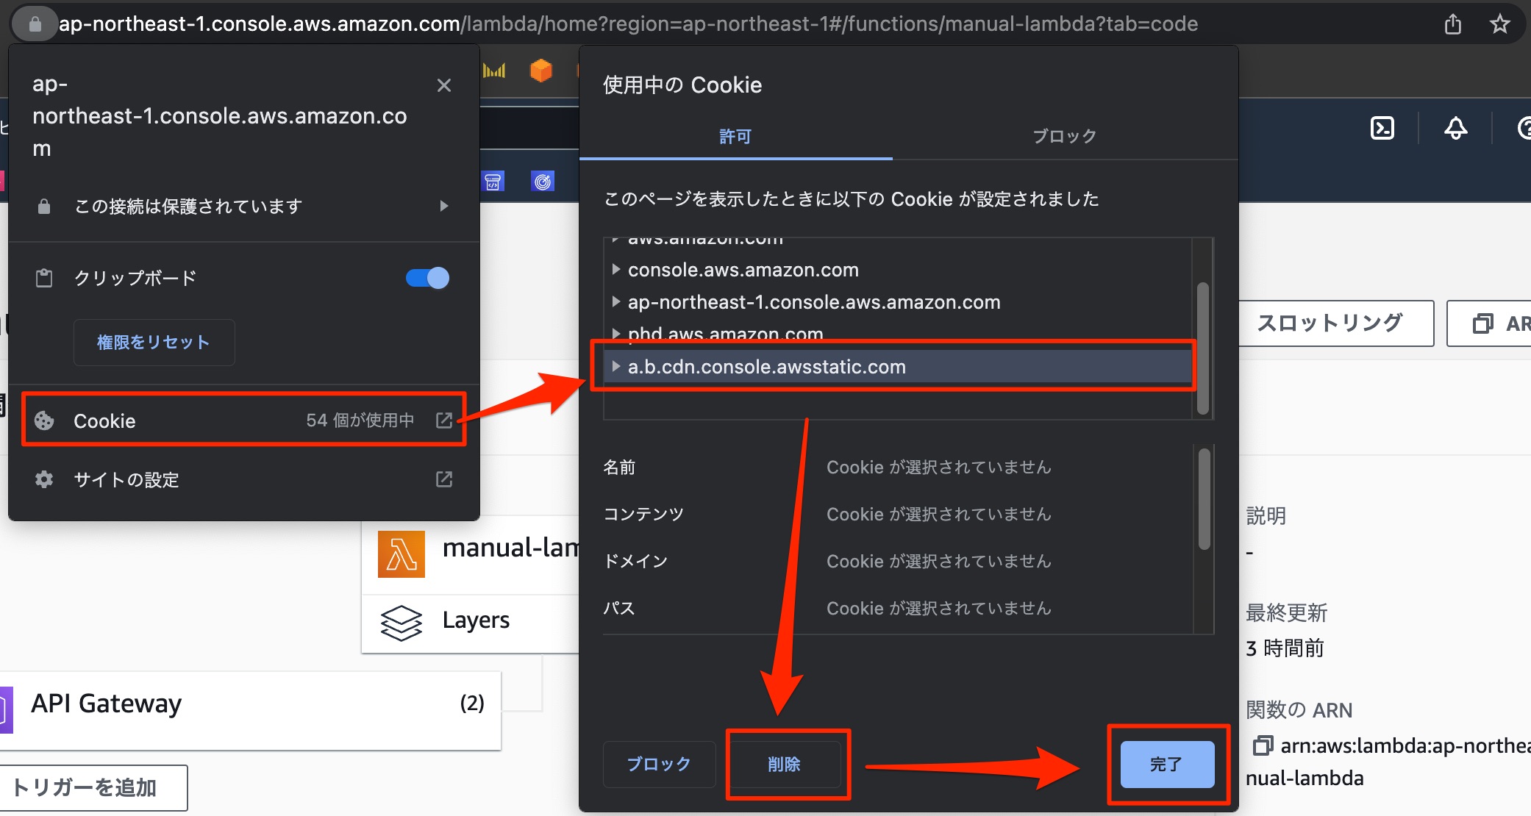Open Cookie details via external link icon

(x=444, y=420)
